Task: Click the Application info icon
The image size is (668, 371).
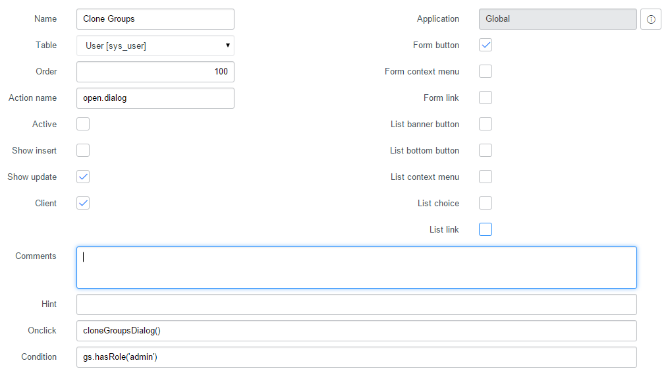Action: [x=651, y=19]
